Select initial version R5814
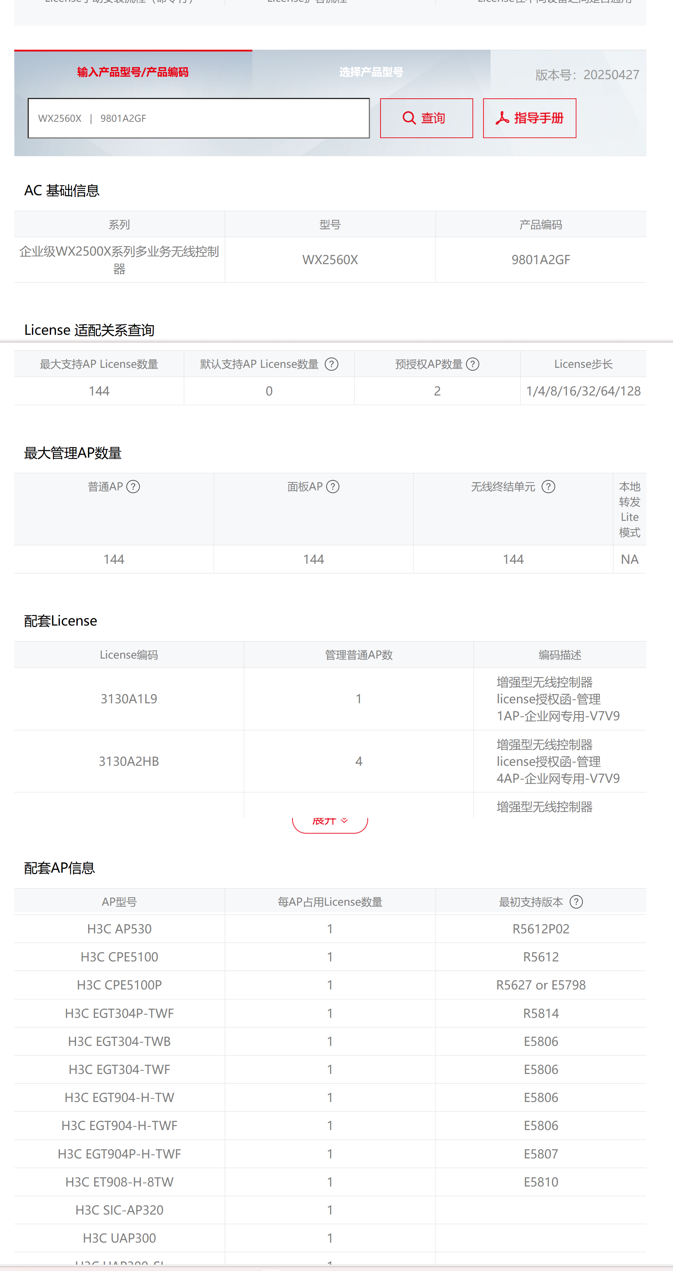The image size is (673, 1271). coord(541,1014)
